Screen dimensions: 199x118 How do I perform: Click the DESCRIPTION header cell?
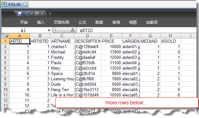coord(88,41)
